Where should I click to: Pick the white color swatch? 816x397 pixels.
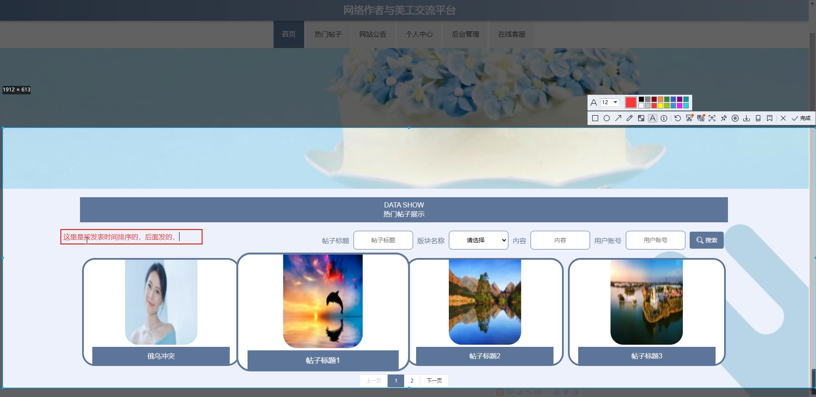[x=641, y=105]
